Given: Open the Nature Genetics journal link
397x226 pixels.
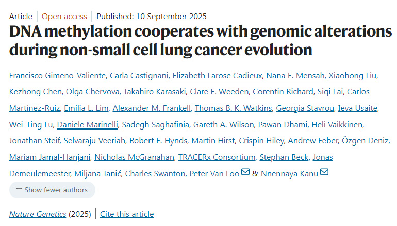Looking at the screenshot, I should coord(38,214).
